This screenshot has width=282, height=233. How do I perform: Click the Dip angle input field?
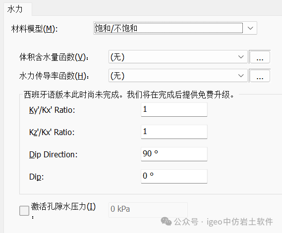click(x=174, y=176)
